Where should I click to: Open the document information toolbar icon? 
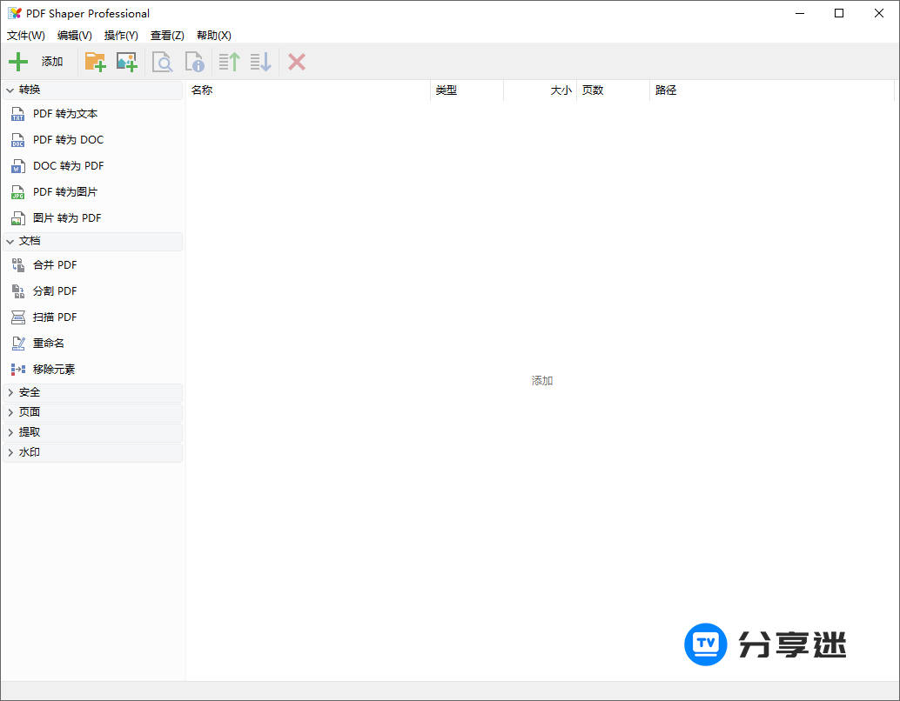[194, 61]
